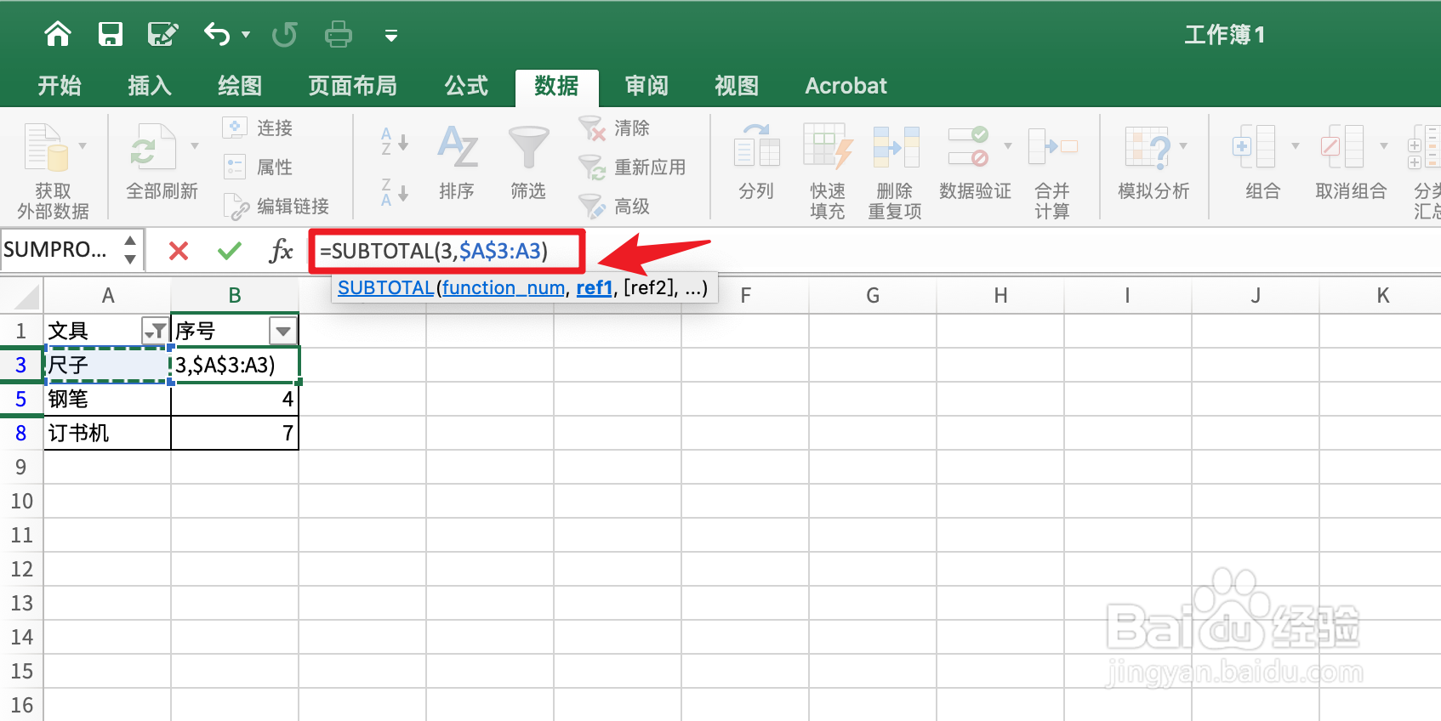Switch to the 视图 tab
This screenshot has height=721, width=1441.
(737, 86)
